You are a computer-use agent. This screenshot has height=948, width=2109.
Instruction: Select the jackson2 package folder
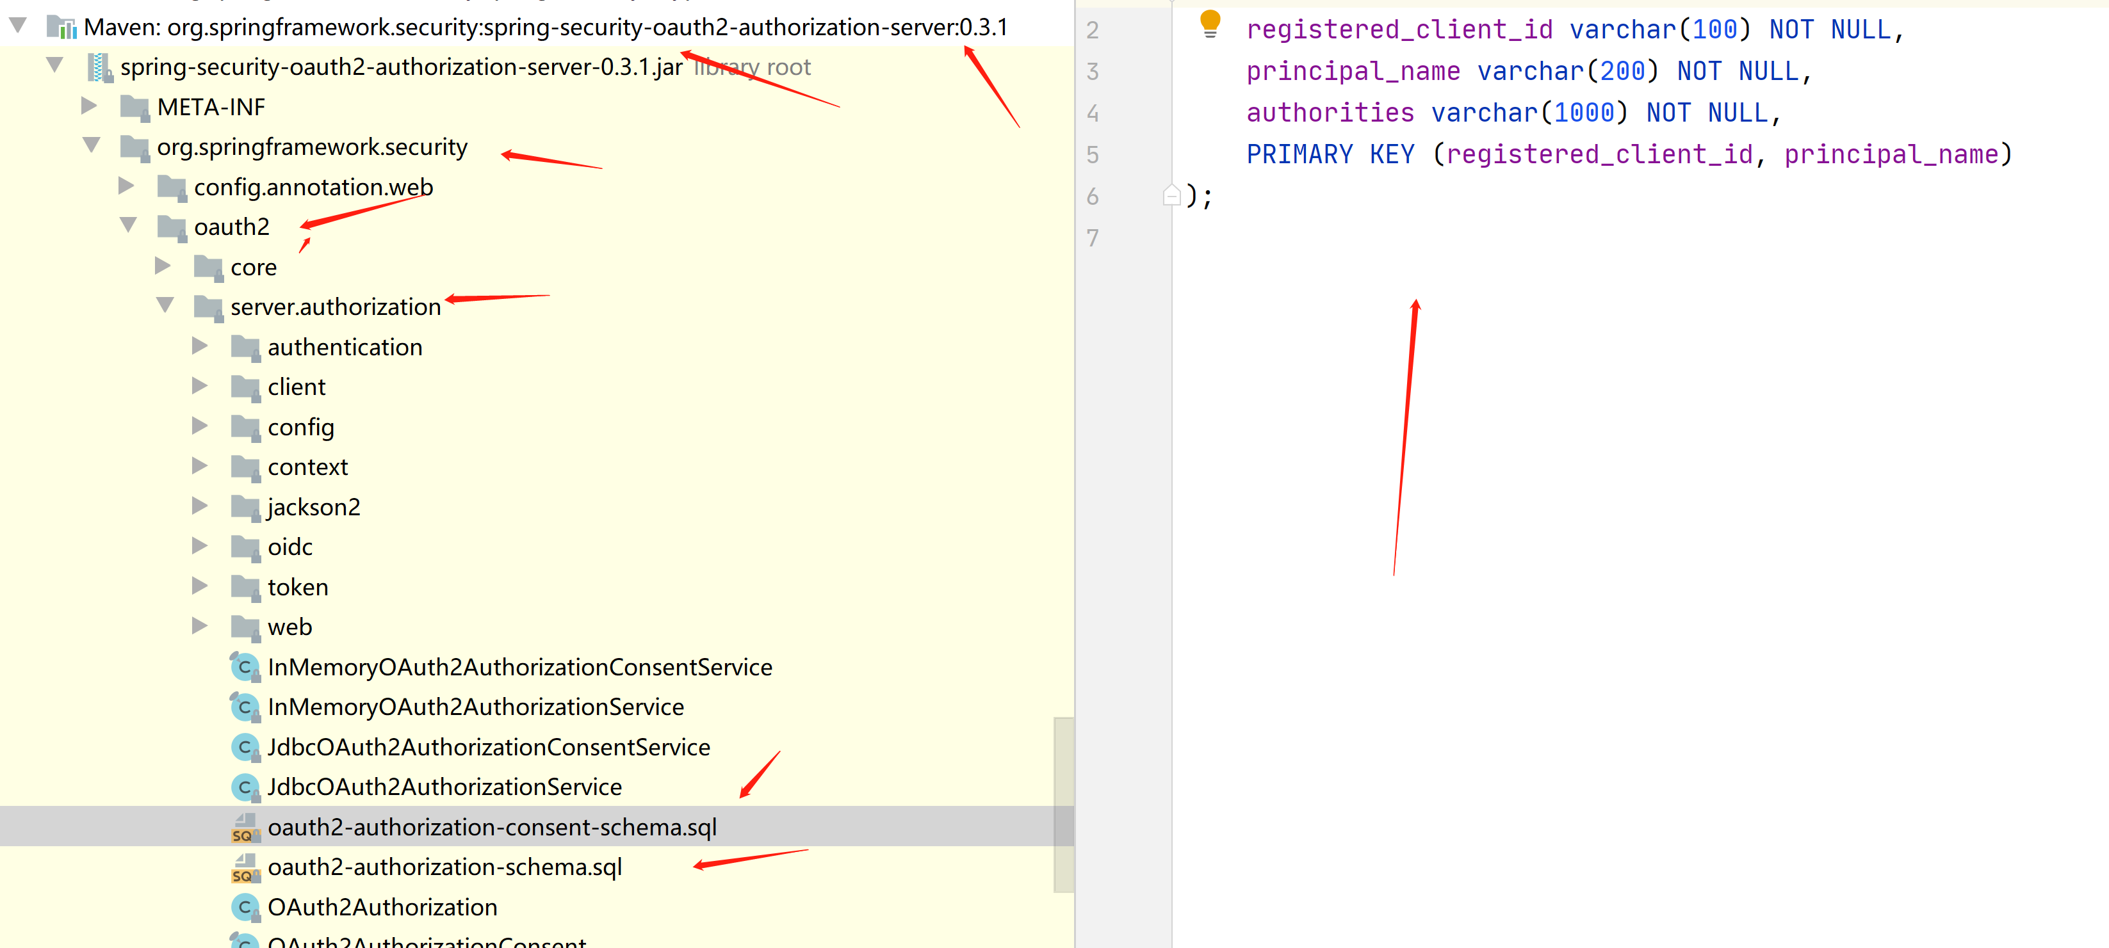(314, 507)
